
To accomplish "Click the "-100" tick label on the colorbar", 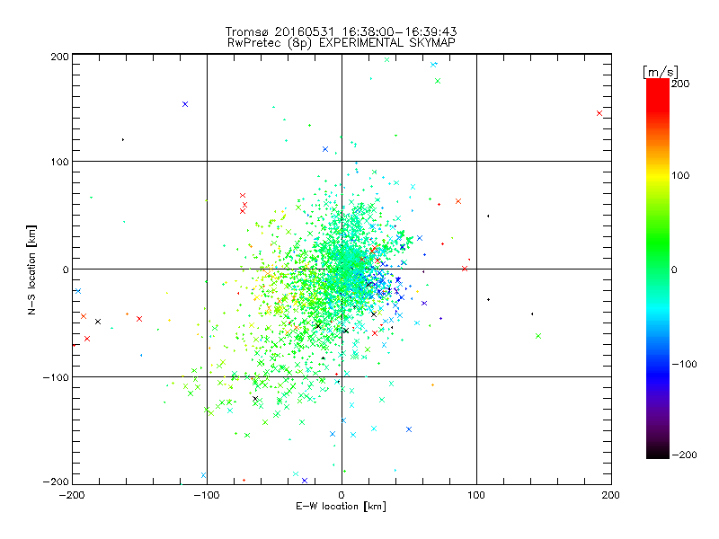I will tap(684, 364).
